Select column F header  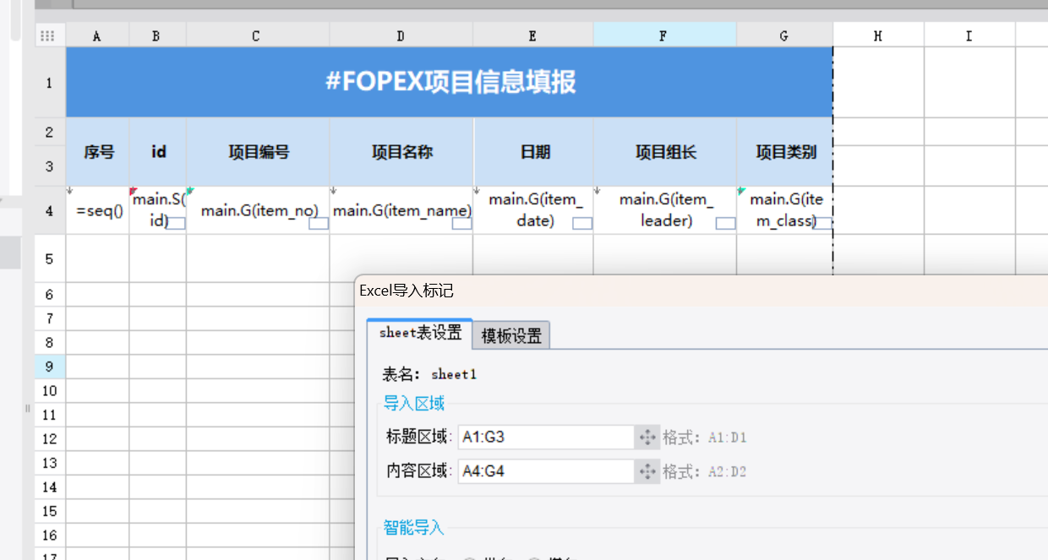pyautogui.click(x=664, y=35)
